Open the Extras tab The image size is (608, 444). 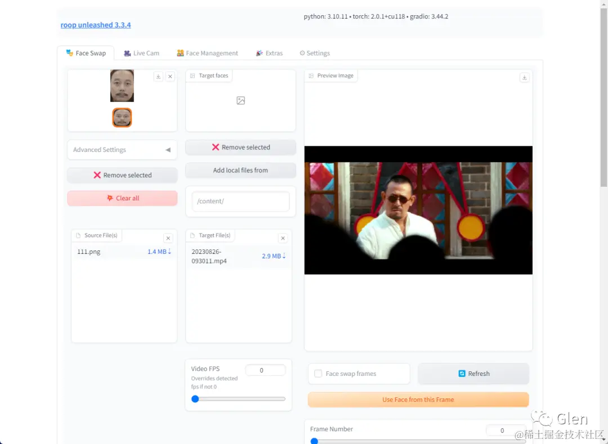click(x=270, y=53)
